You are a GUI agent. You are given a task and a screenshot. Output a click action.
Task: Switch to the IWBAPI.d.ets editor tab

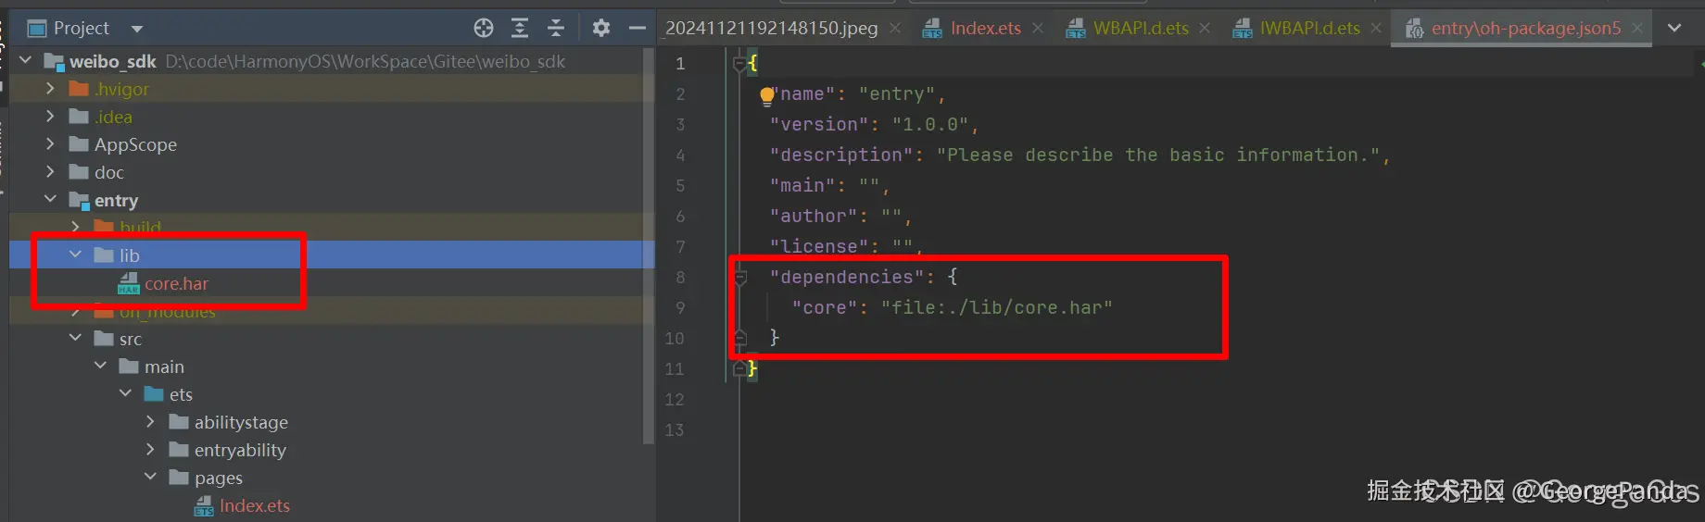point(1309,28)
